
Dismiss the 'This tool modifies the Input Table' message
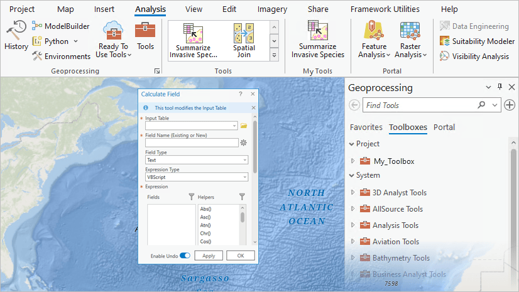pos(253,108)
